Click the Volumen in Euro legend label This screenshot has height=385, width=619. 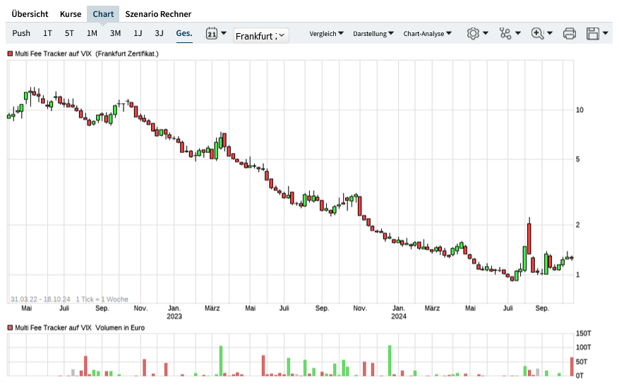click(x=120, y=328)
